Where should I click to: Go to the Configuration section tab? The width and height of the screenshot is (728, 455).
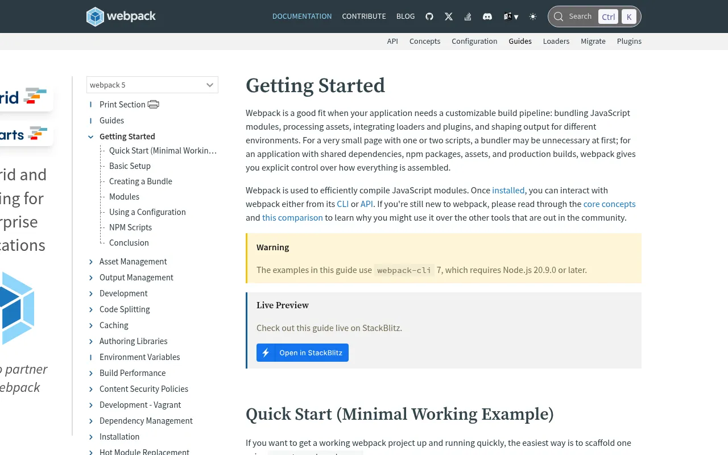tap(474, 41)
